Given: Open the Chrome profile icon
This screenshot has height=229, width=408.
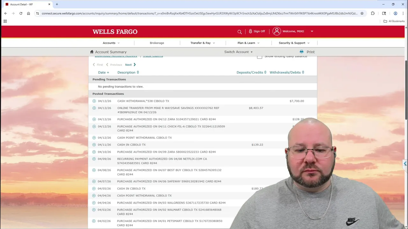Looking at the screenshot, I should click(395, 13).
